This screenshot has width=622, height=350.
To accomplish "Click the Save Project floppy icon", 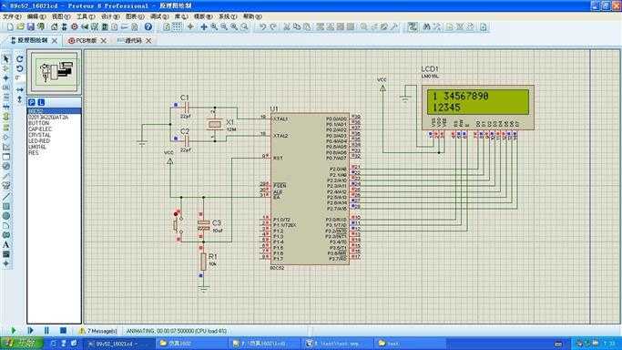I will tap(31, 27).
